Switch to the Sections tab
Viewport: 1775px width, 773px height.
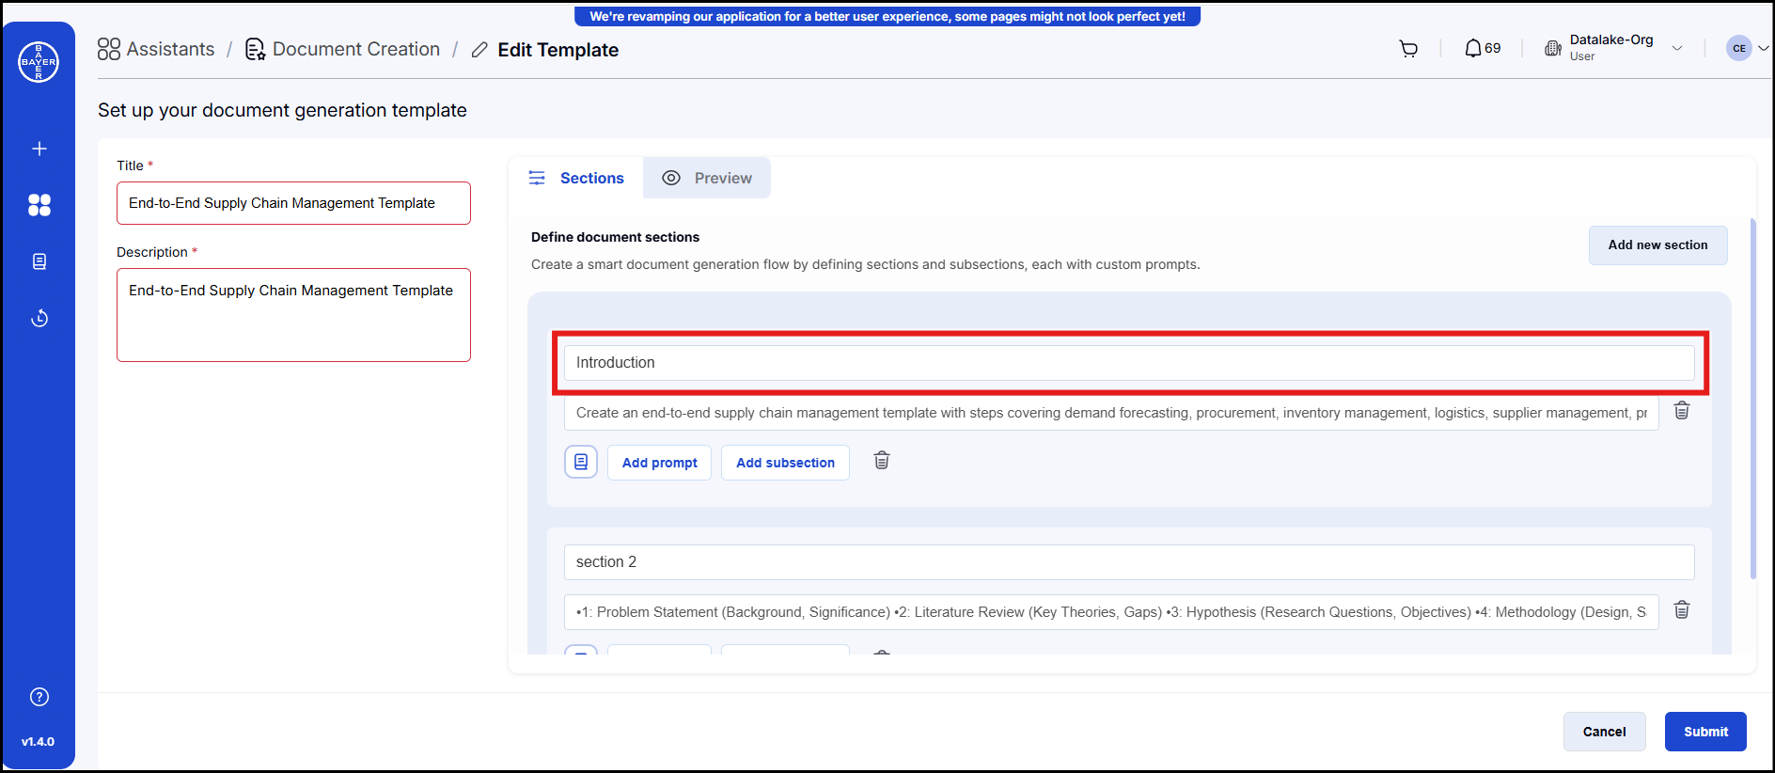click(x=576, y=178)
